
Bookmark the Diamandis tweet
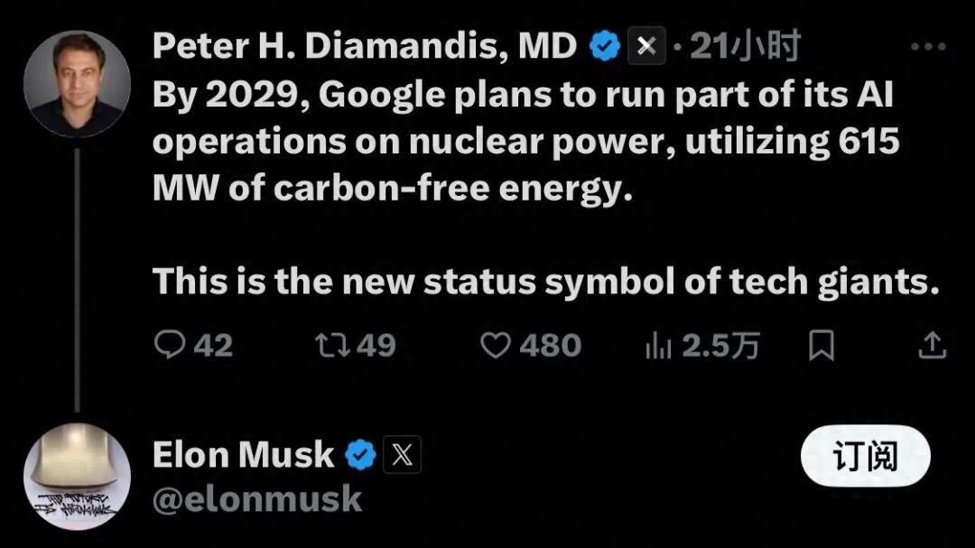point(821,346)
